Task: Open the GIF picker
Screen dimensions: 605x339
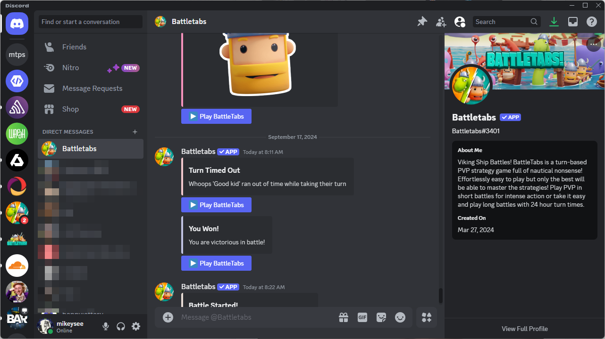Action: tap(362, 317)
